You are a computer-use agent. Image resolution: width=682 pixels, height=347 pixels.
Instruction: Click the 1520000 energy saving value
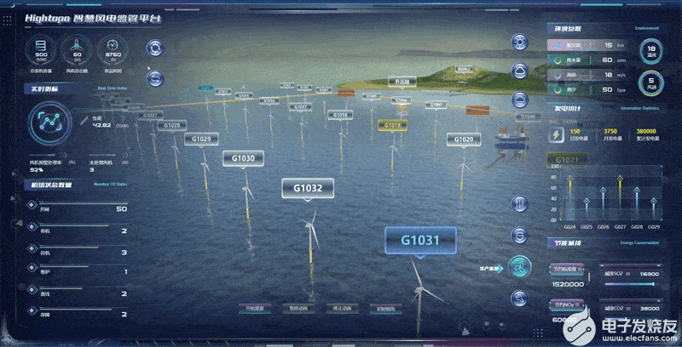568,285
